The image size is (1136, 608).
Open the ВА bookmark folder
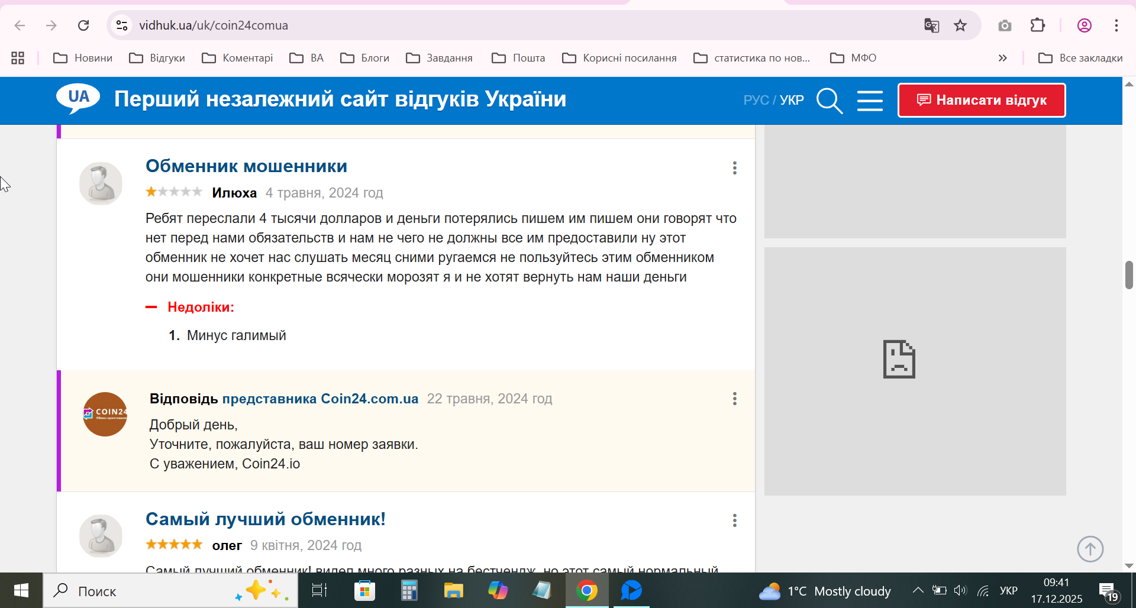click(x=306, y=58)
